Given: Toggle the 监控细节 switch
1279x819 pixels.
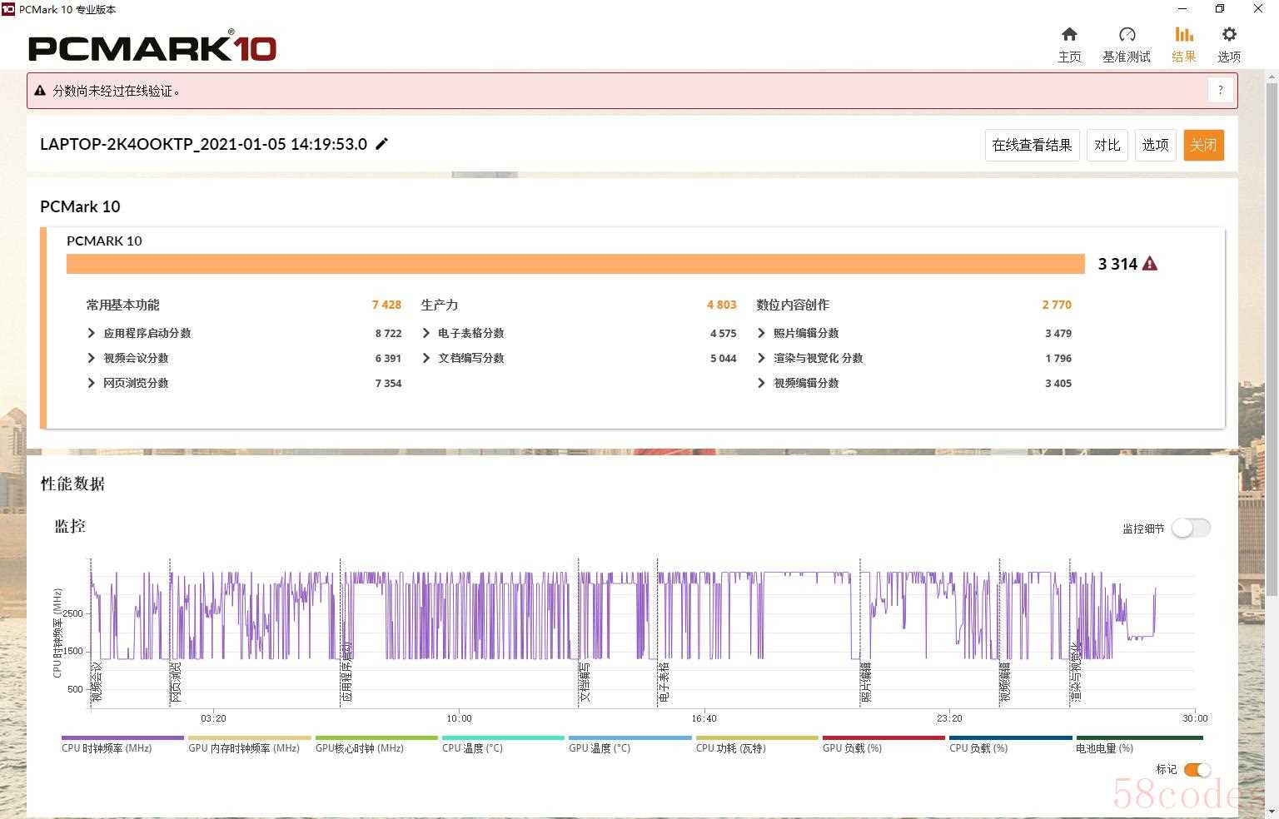Looking at the screenshot, I should (1191, 528).
